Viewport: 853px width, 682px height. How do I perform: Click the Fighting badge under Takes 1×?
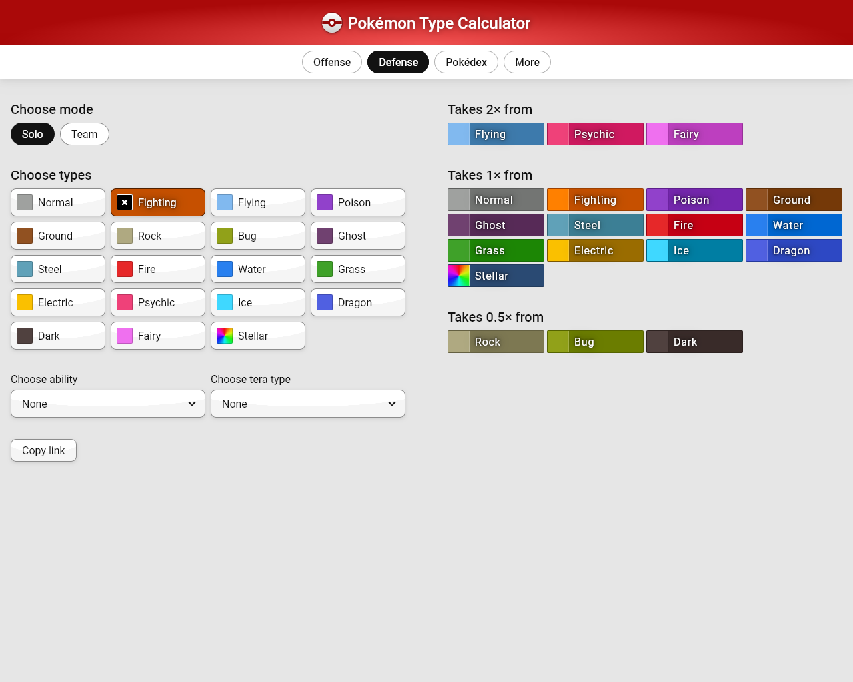tap(595, 200)
